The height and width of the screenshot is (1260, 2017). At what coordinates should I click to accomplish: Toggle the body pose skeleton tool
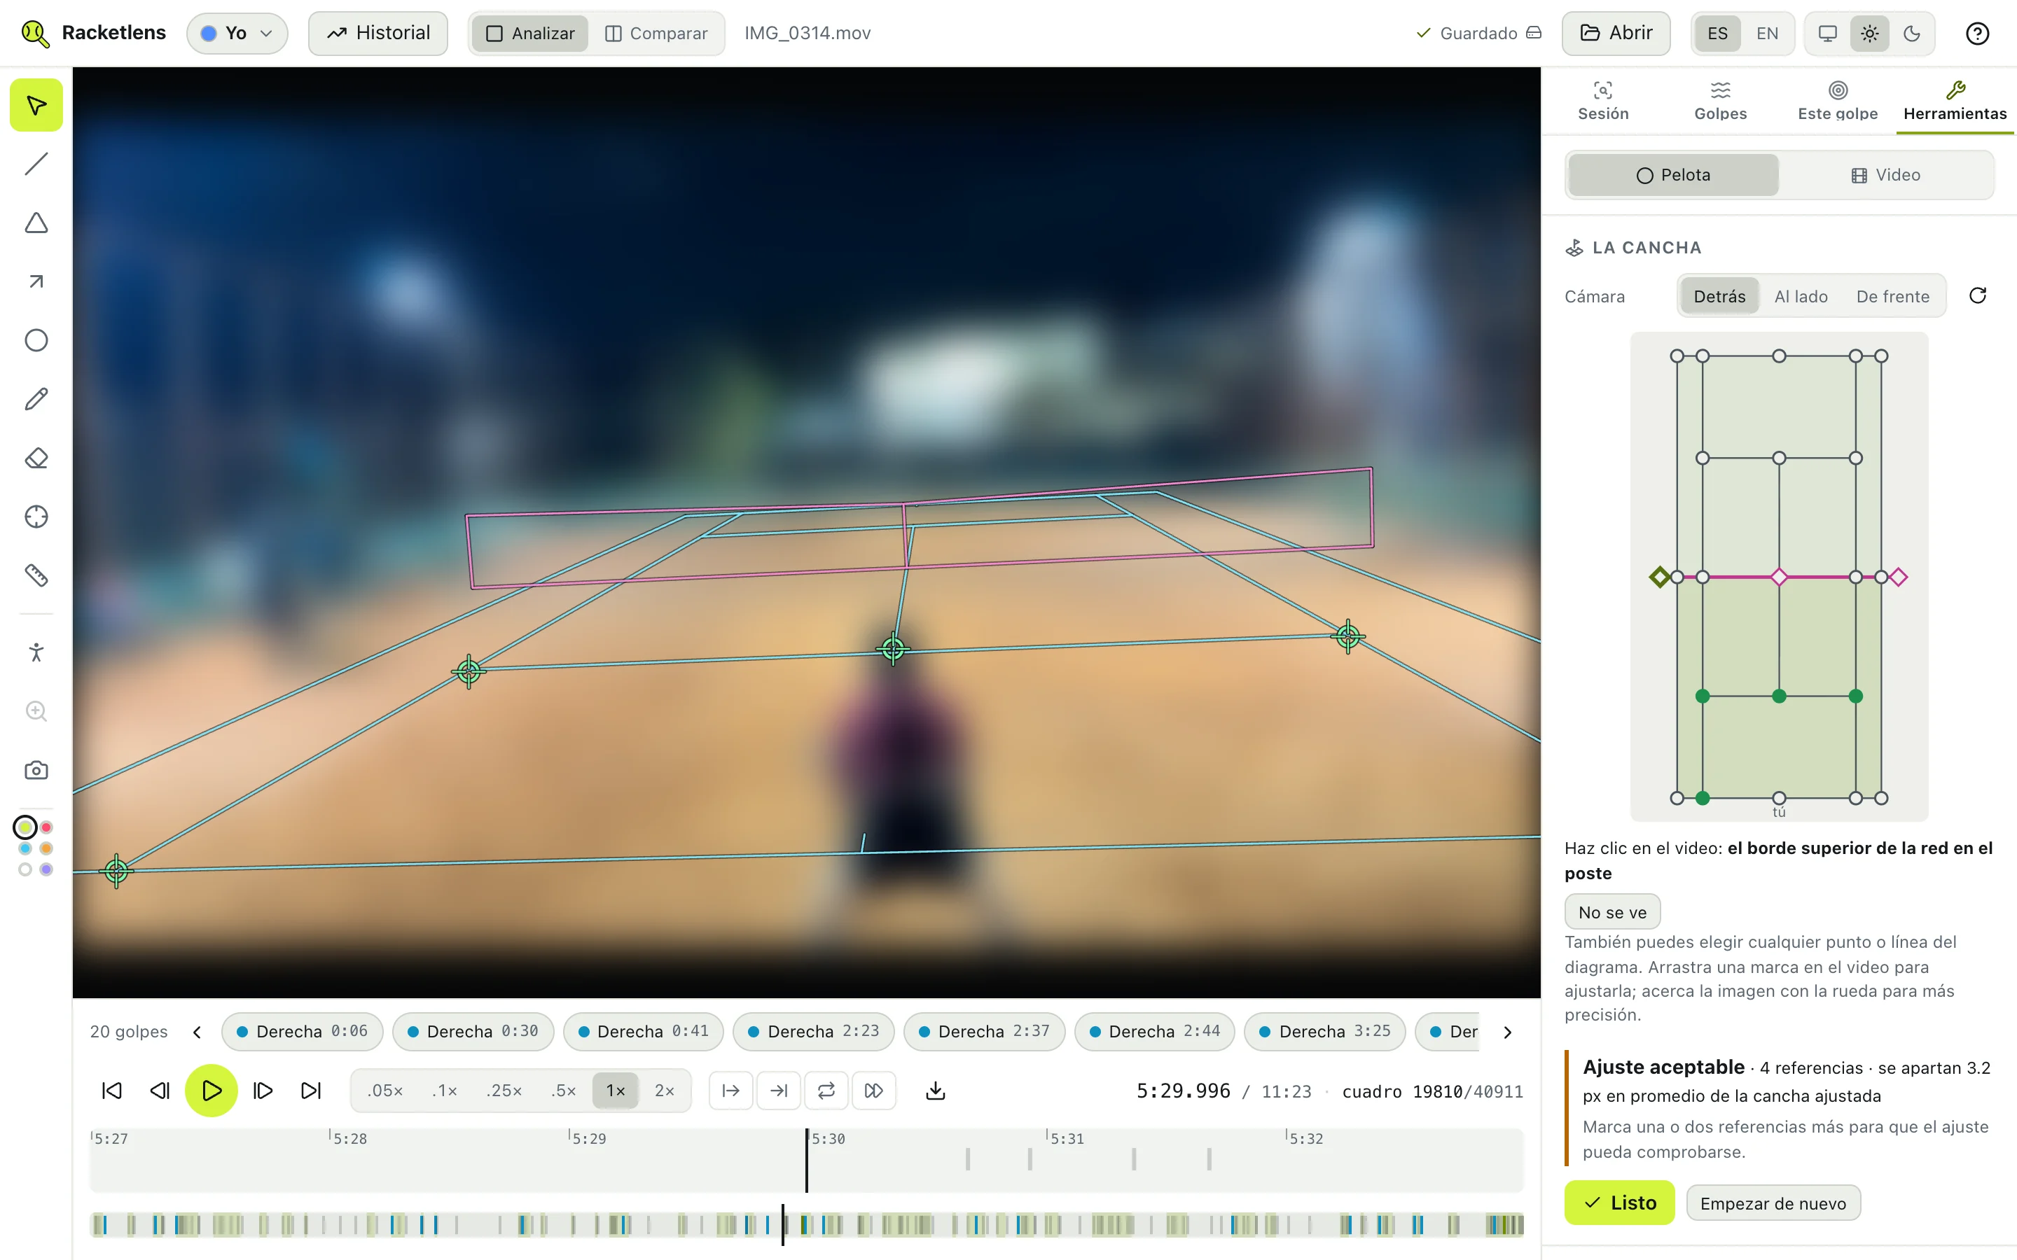[x=36, y=652]
